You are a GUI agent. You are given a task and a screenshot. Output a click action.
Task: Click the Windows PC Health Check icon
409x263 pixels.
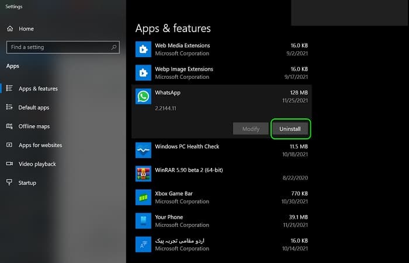143,150
